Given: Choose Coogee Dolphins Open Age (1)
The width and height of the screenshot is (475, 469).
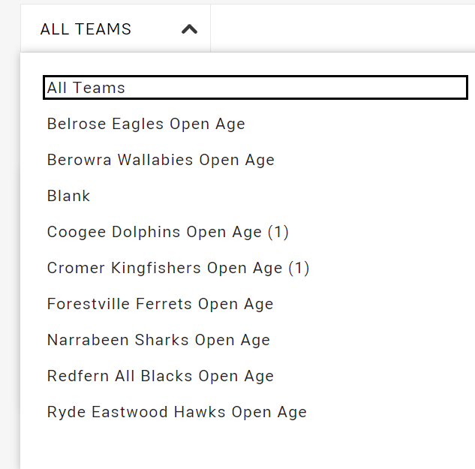Looking at the screenshot, I should [x=168, y=232].
